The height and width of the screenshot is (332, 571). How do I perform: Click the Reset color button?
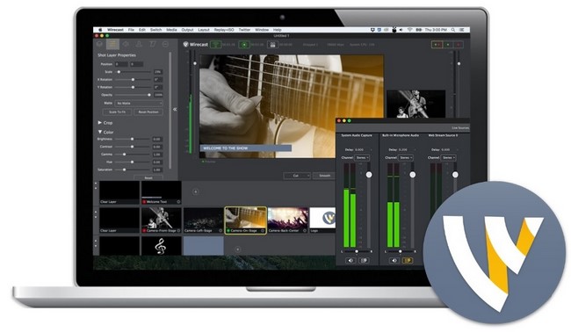click(x=148, y=178)
